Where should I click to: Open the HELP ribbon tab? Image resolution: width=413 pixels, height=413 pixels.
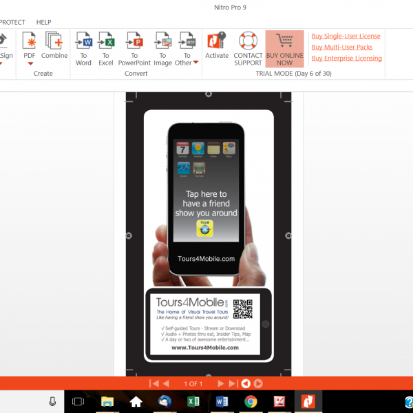tap(44, 22)
